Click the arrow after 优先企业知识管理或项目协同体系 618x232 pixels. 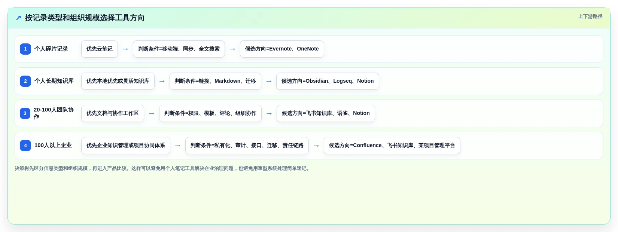coord(178,146)
